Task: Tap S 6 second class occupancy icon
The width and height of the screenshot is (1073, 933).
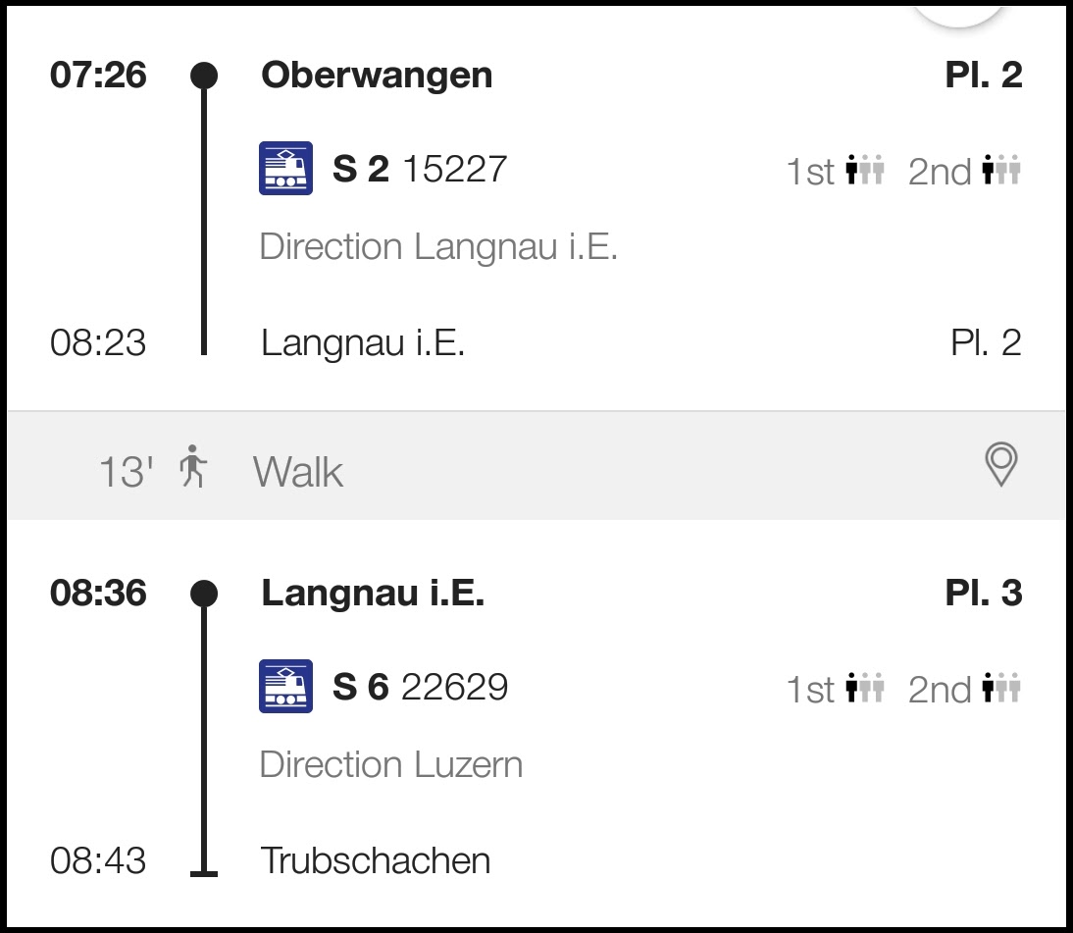Action: (1001, 690)
